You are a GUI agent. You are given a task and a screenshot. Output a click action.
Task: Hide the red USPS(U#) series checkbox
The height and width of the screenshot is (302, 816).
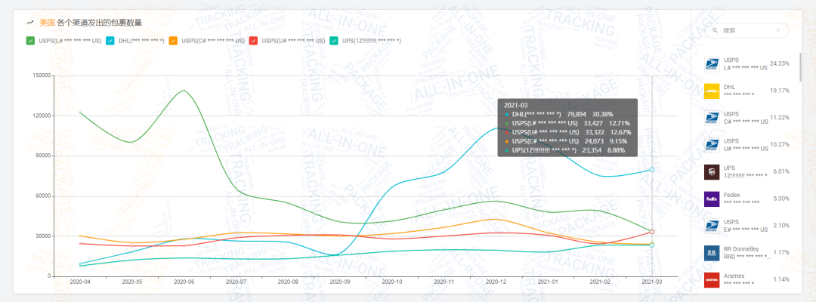click(x=254, y=41)
